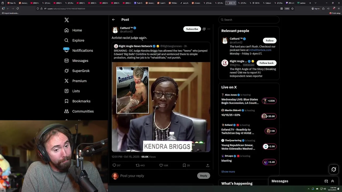The height and width of the screenshot is (192, 342).
Task: Click the Reply button
Action: 204,176
